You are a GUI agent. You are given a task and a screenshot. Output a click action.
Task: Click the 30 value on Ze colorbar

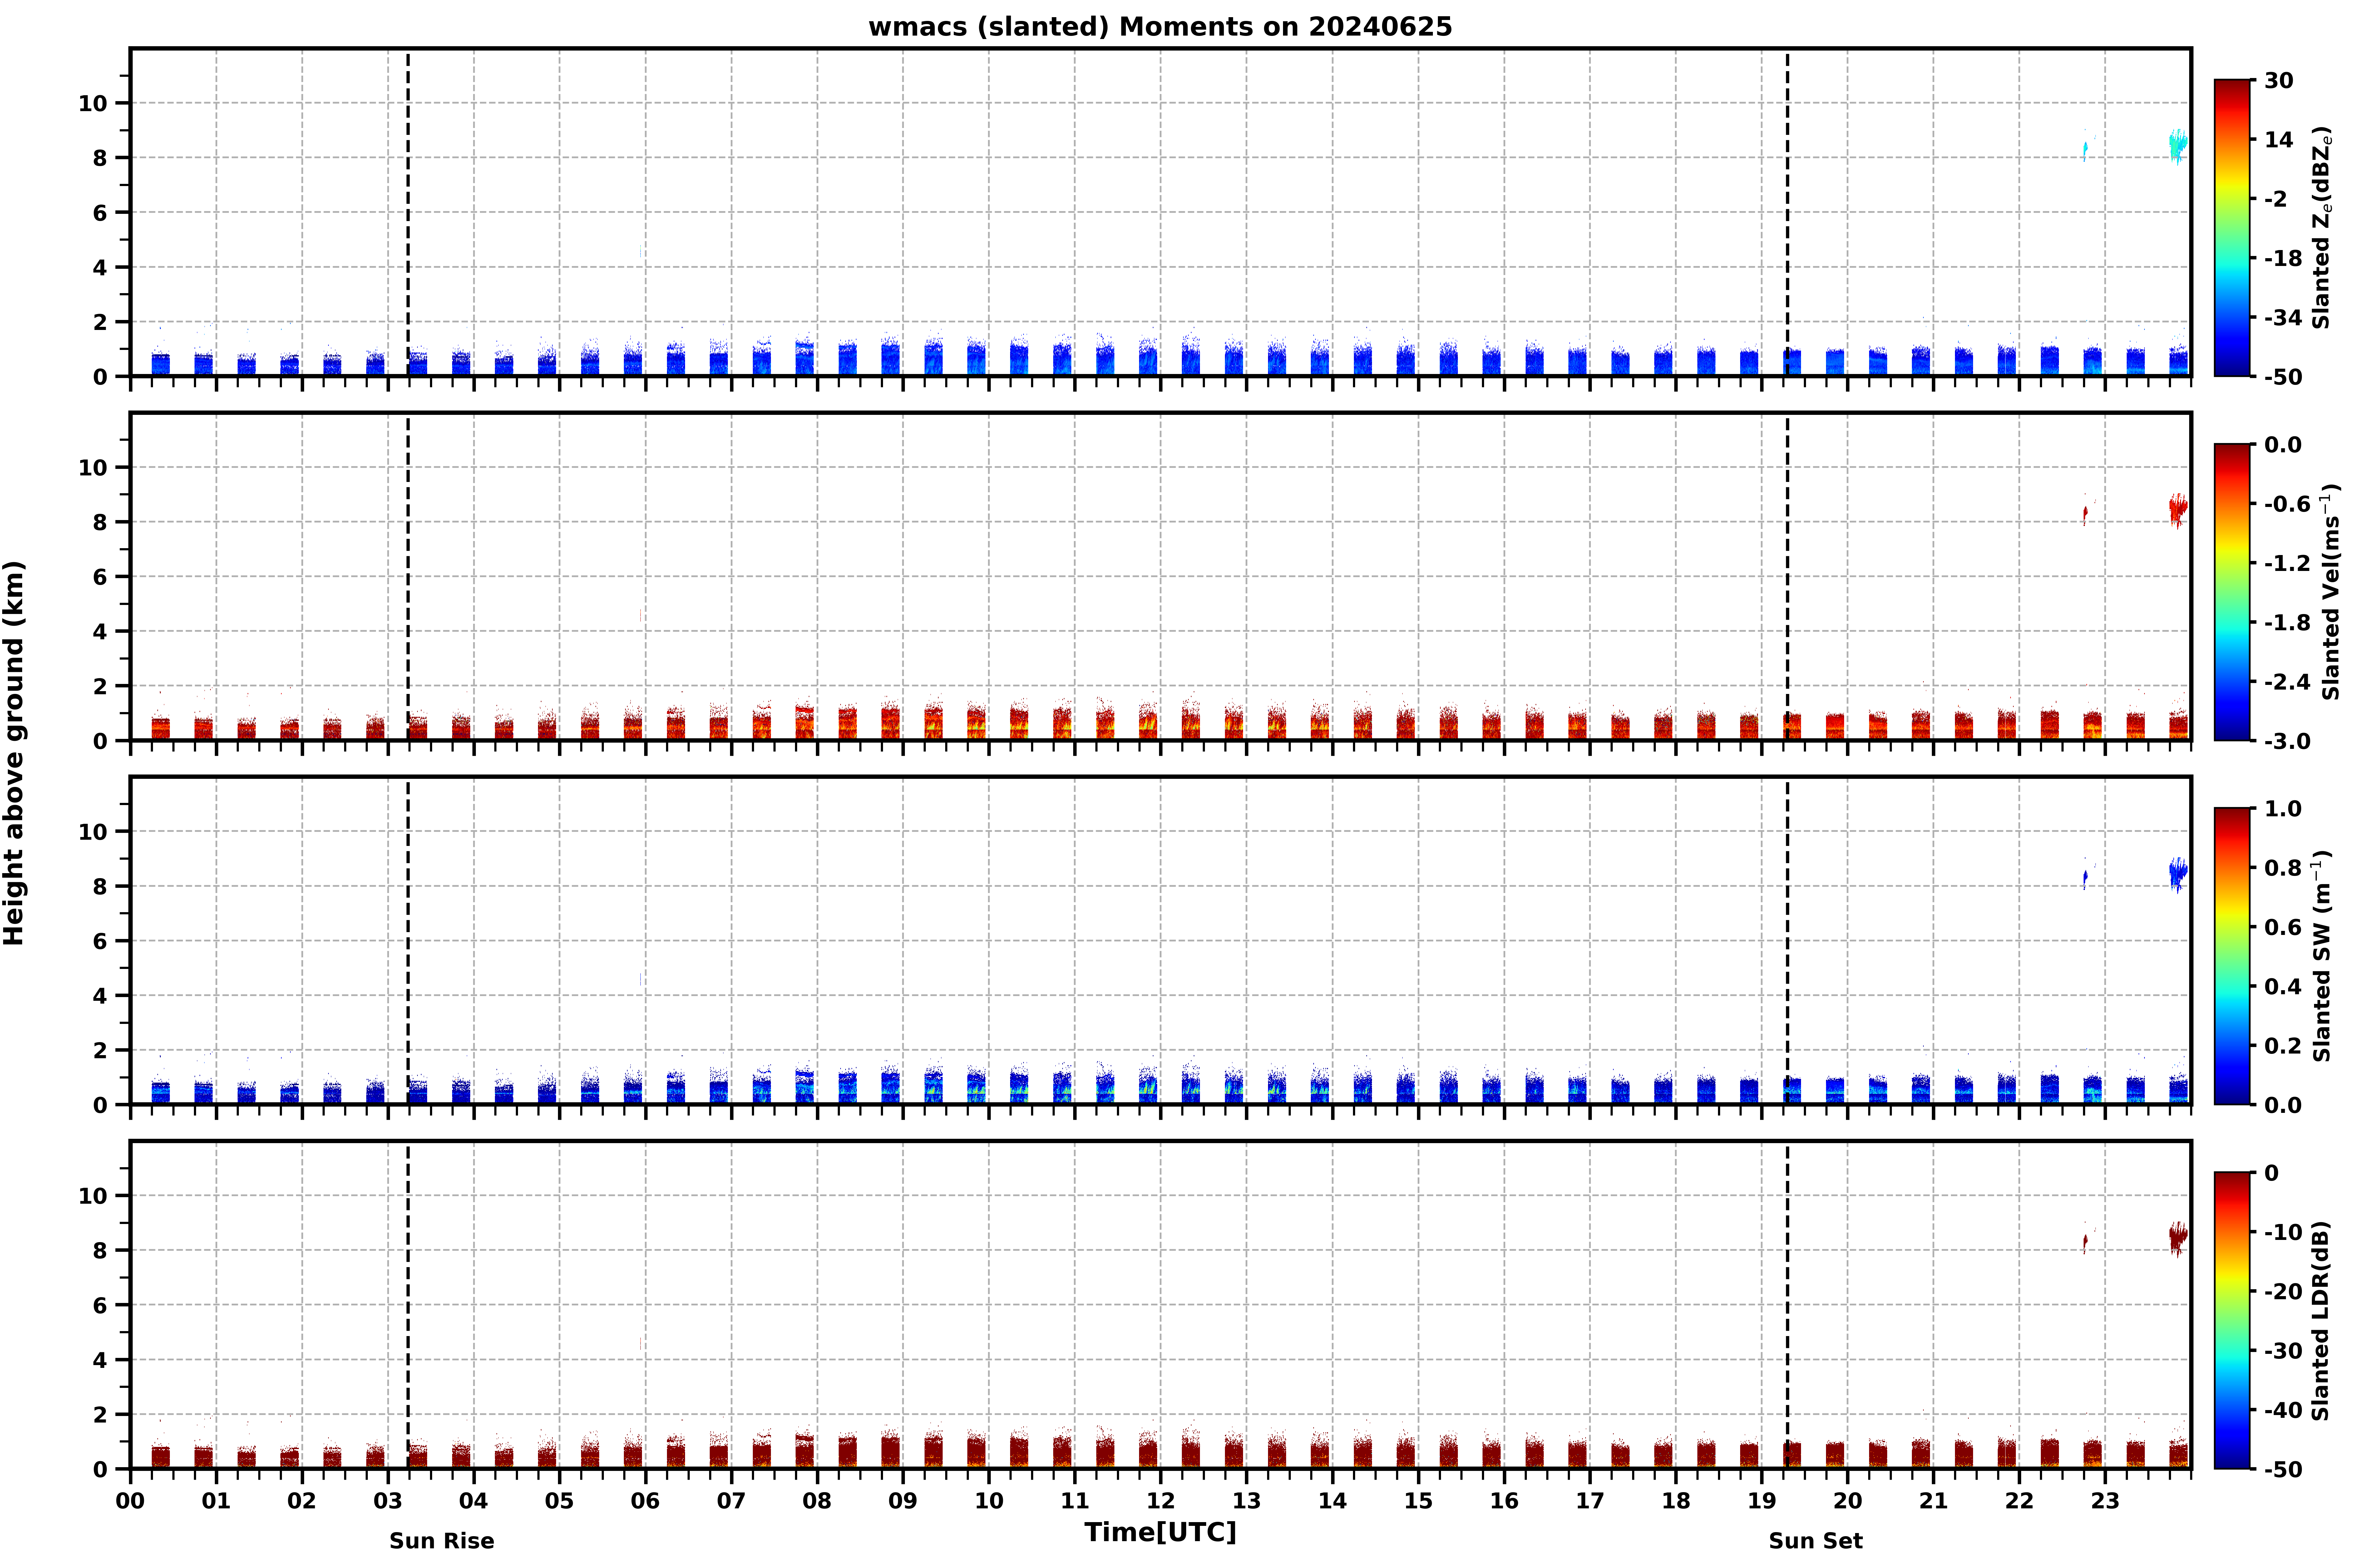[2279, 80]
